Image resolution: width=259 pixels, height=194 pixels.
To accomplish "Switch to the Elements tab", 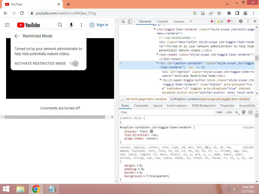I will [x=145, y=21].
